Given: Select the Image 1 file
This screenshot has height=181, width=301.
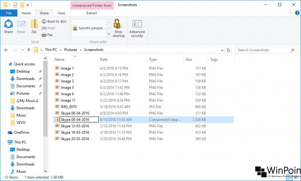Looking at the screenshot, I should 67,68.
